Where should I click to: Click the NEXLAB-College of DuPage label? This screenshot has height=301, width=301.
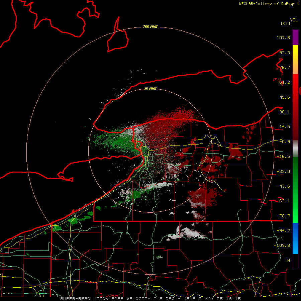pyautogui.click(x=269, y=4)
